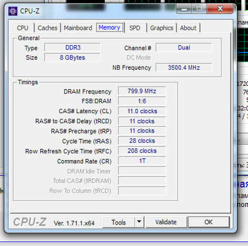
Task: Click the Validate button
Action: coord(166,222)
